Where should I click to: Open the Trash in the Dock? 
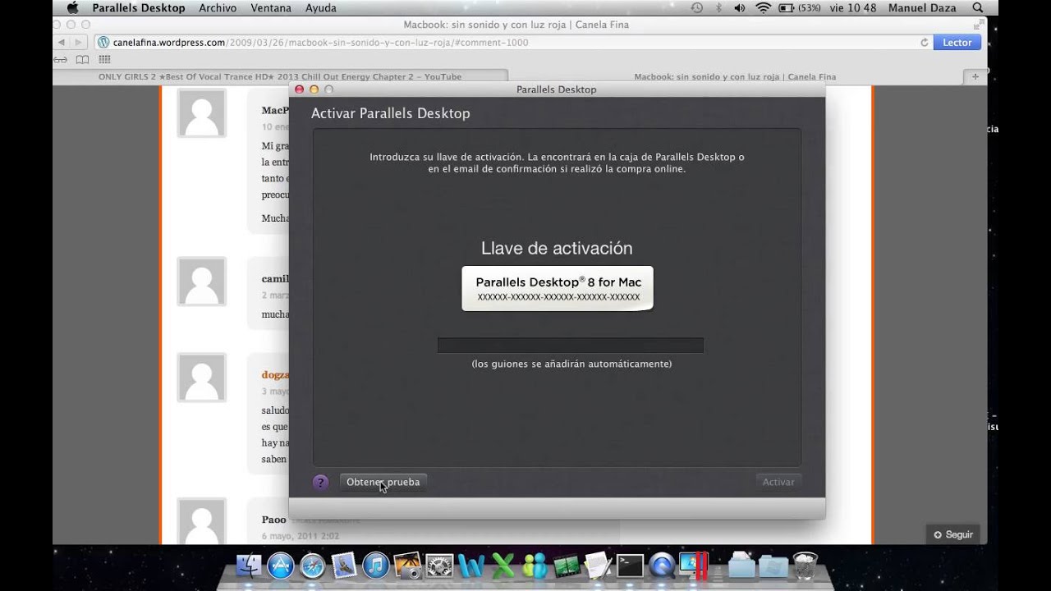pos(805,566)
